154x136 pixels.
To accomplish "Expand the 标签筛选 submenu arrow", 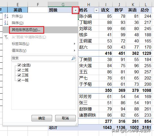I will 75,44.
